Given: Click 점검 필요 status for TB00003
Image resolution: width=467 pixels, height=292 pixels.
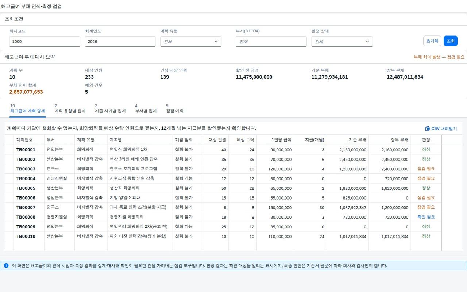Looking at the screenshot, I should [426, 169].
